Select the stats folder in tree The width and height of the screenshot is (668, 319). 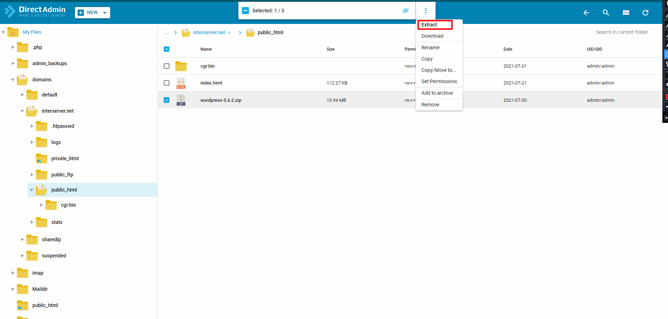57,222
